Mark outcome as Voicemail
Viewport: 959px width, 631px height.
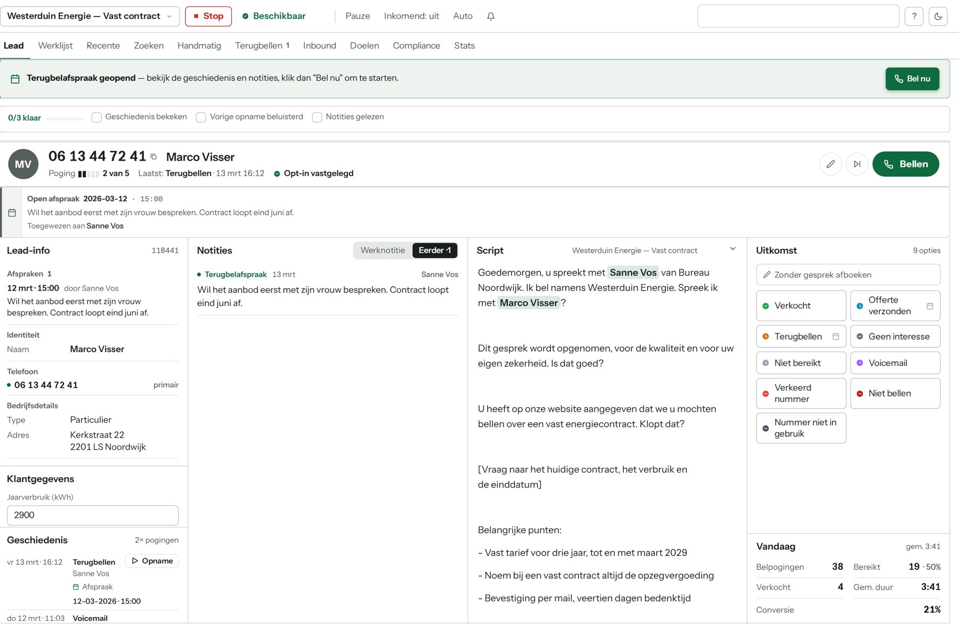[895, 363]
